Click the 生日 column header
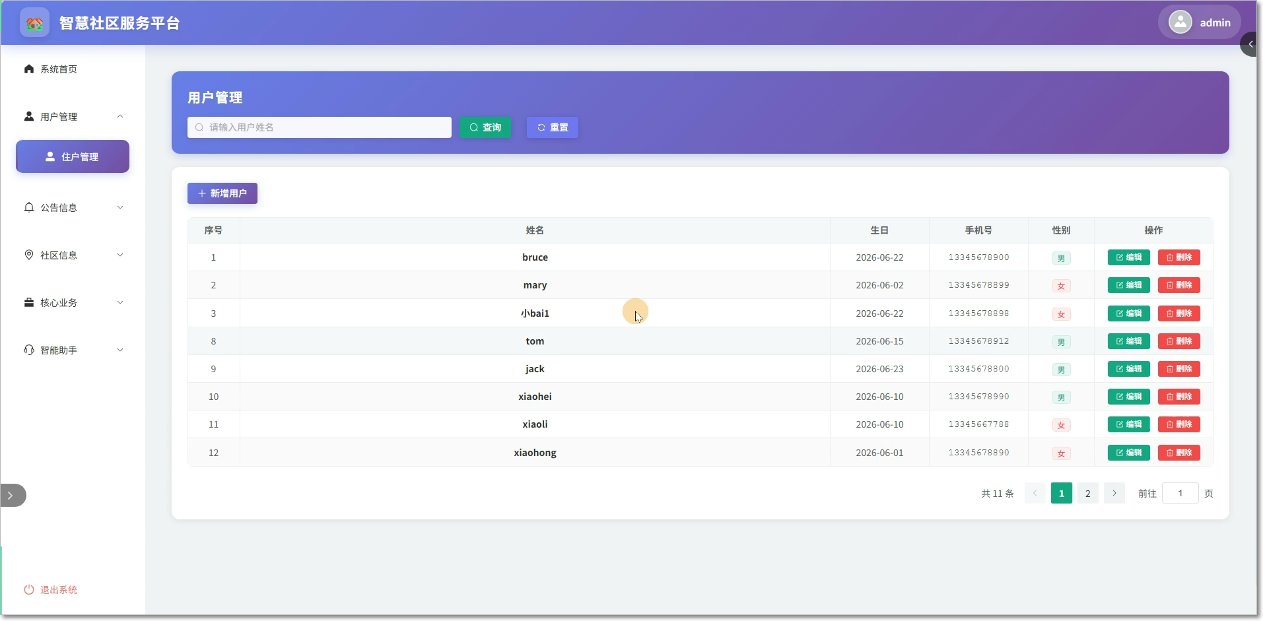This screenshot has height=621, width=1263. [x=879, y=230]
